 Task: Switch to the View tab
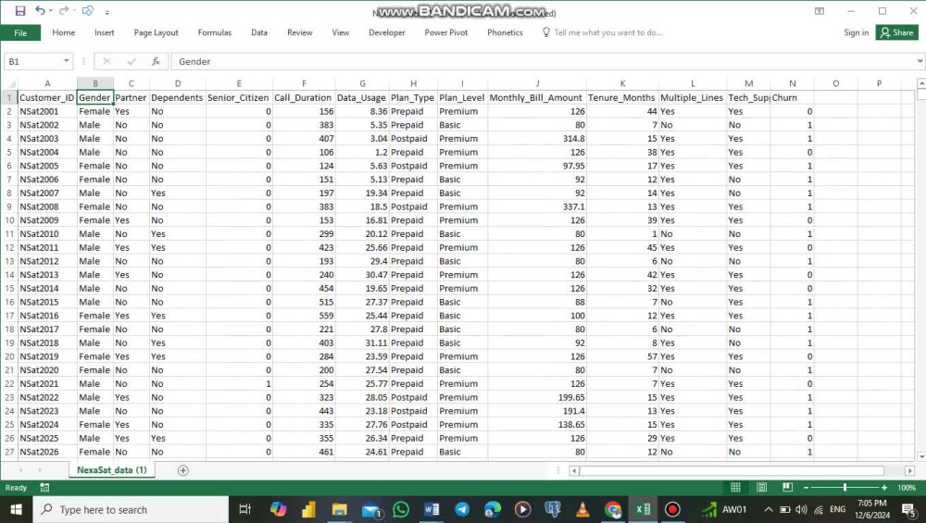(x=340, y=32)
